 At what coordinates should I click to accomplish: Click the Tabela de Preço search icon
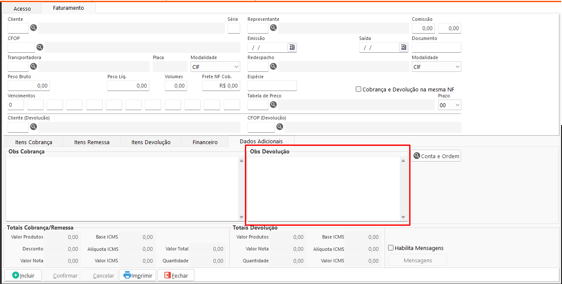pos(273,105)
